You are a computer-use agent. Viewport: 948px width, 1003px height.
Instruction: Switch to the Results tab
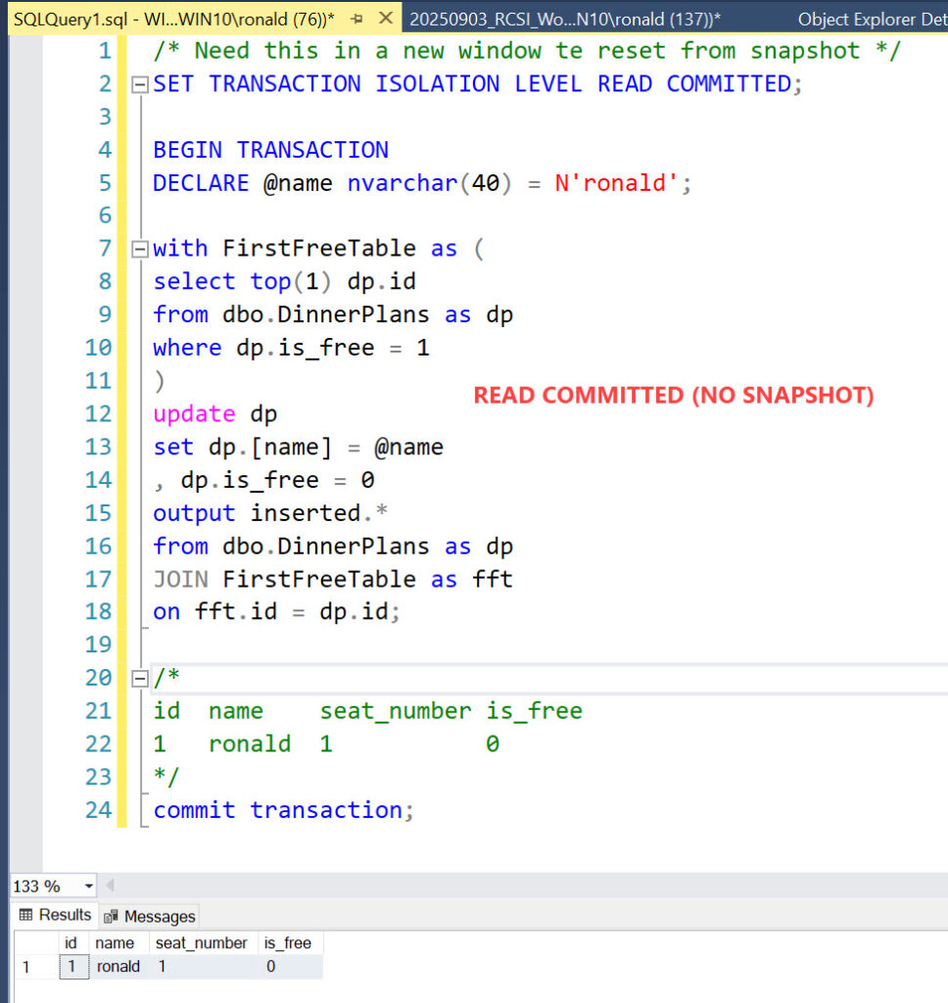[55, 915]
